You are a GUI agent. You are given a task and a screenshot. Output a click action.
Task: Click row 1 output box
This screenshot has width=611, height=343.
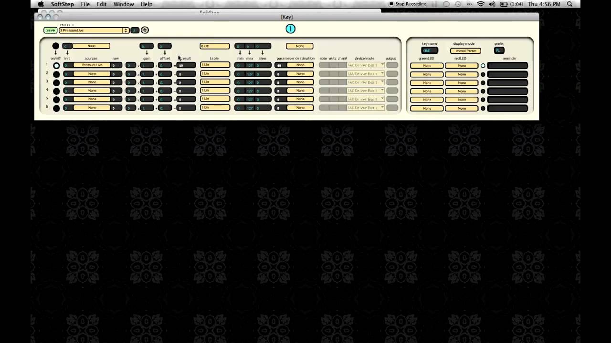tap(392, 65)
